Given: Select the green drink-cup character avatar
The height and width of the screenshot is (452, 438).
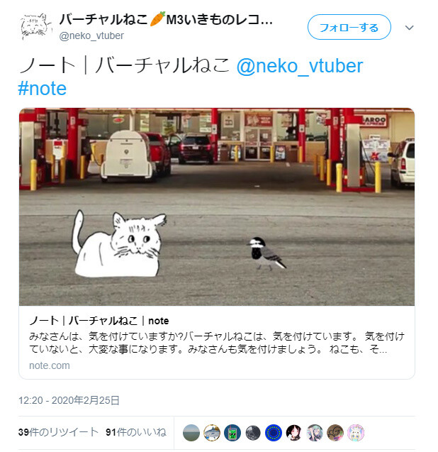Looking at the screenshot, I should (232, 433).
